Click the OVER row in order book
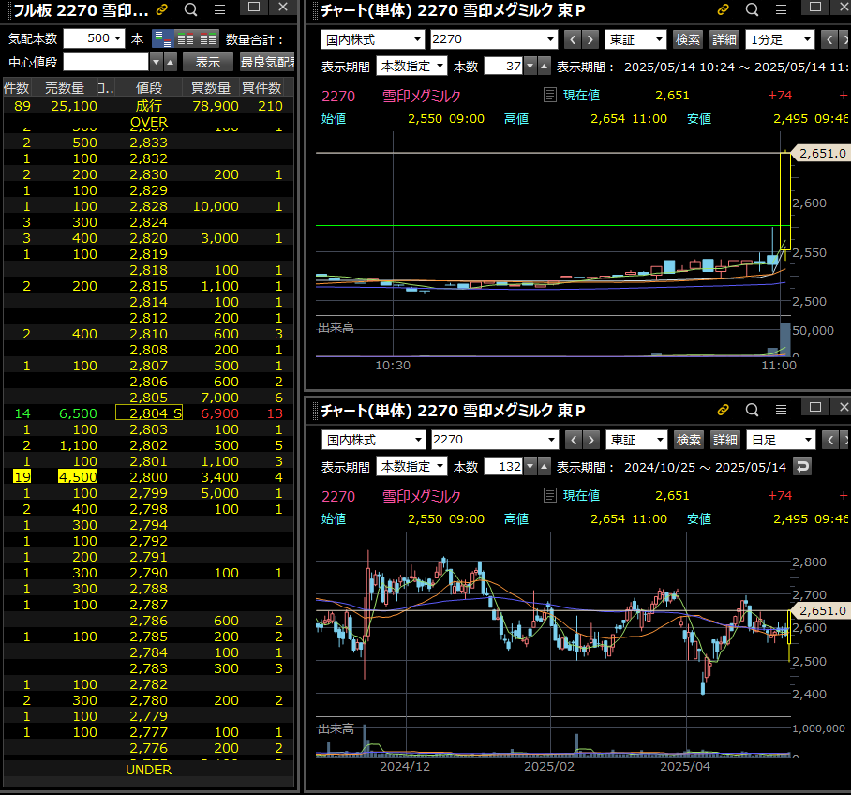The width and height of the screenshot is (851, 795). click(149, 122)
